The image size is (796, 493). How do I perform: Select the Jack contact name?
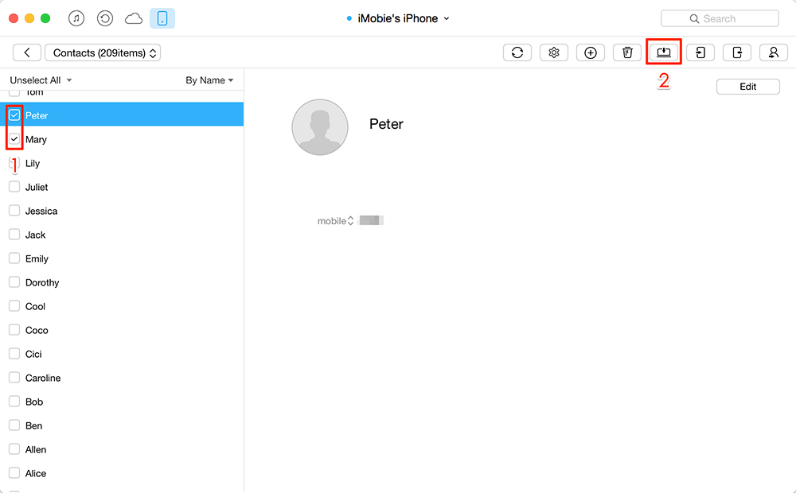point(36,235)
